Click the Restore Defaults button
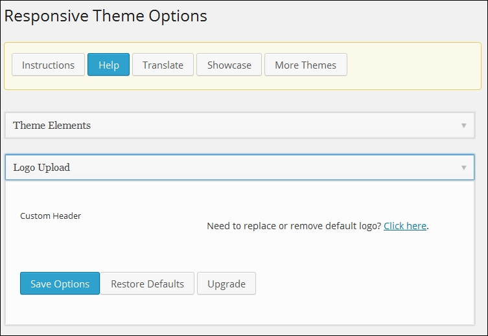The image size is (488, 336). click(x=147, y=284)
